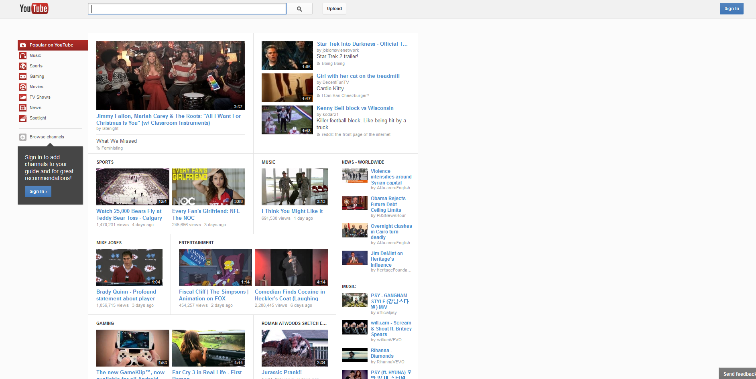Image resolution: width=756 pixels, height=379 pixels.
Task: Open Star Trek Into Darkness video title
Action: tap(362, 44)
